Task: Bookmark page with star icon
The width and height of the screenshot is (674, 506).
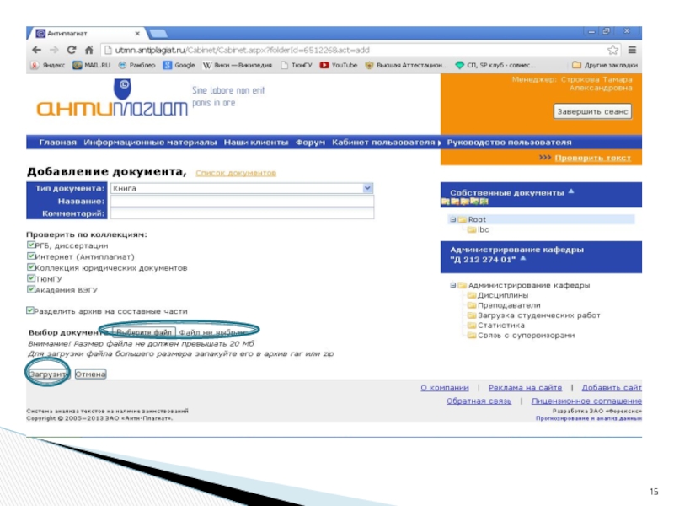Action: [x=613, y=50]
